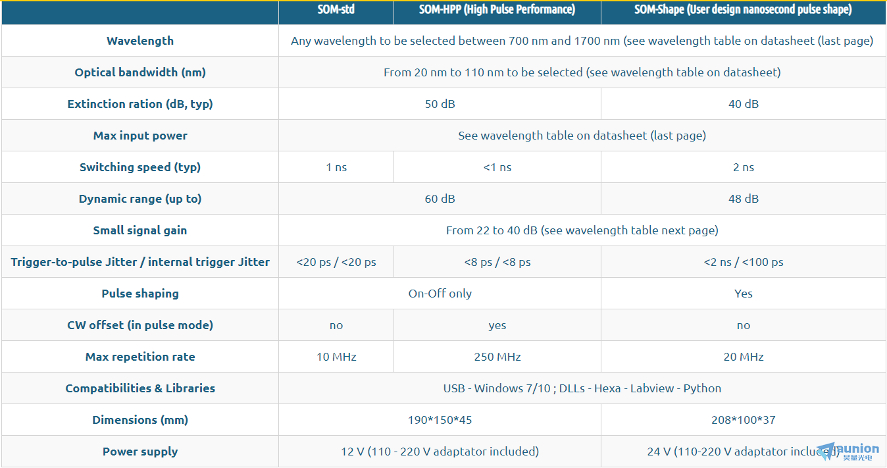Click the Dynamic range (up to) label
This screenshot has width=887, height=468.
140,199
